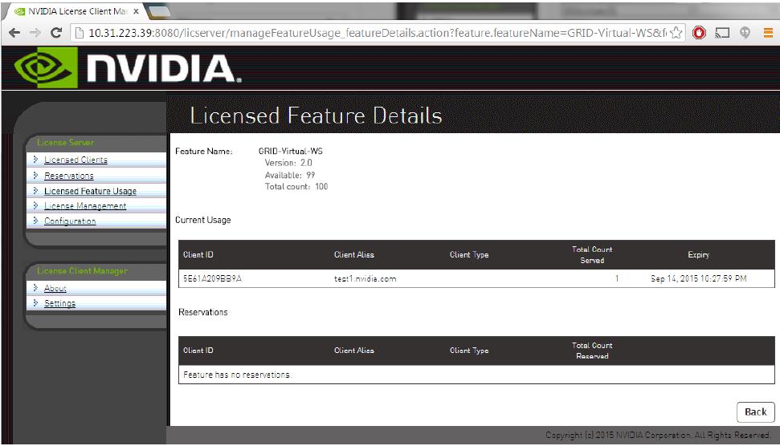Open the Chrome hamburger menu

click(768, 33)
